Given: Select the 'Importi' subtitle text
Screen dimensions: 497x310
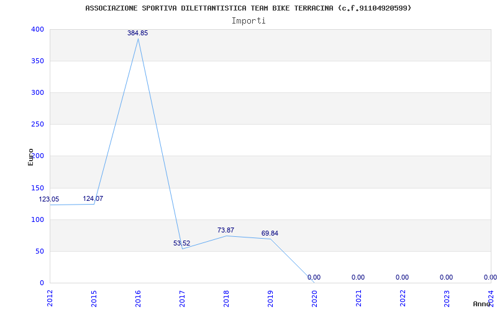Looking at the screenshot, I should click(248, 21).
